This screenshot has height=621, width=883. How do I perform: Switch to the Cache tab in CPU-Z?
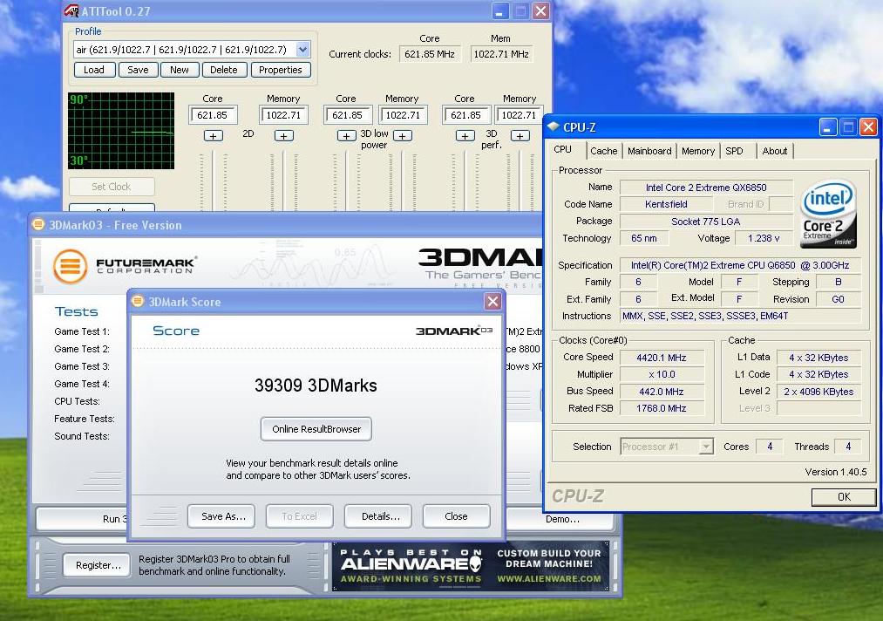(x=604, y=151)
